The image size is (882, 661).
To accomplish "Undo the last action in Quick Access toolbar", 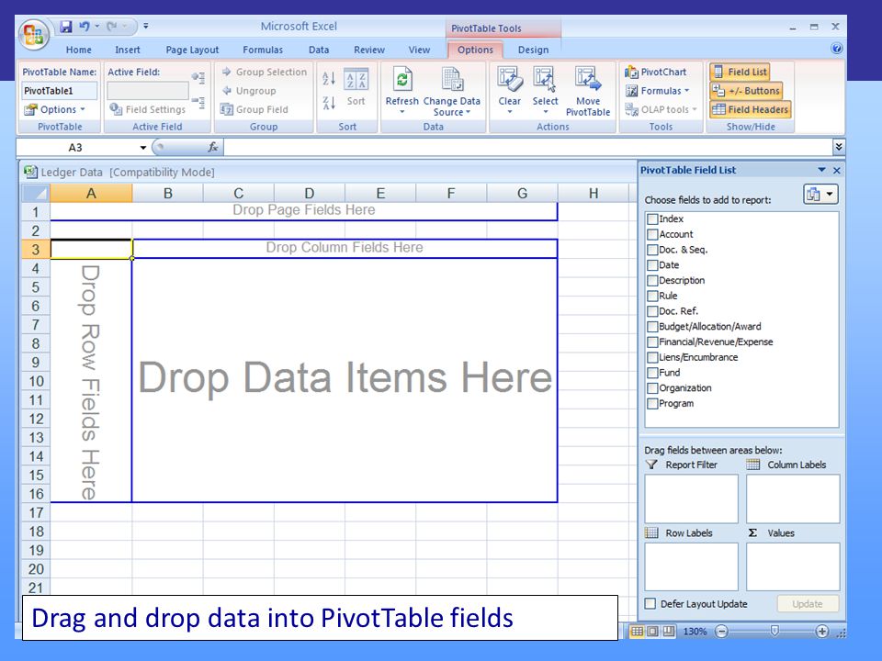I will (85, 26).
